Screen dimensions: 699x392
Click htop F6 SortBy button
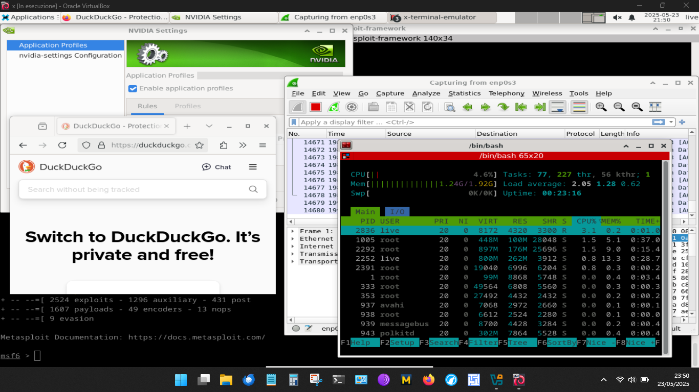point(556,342)
